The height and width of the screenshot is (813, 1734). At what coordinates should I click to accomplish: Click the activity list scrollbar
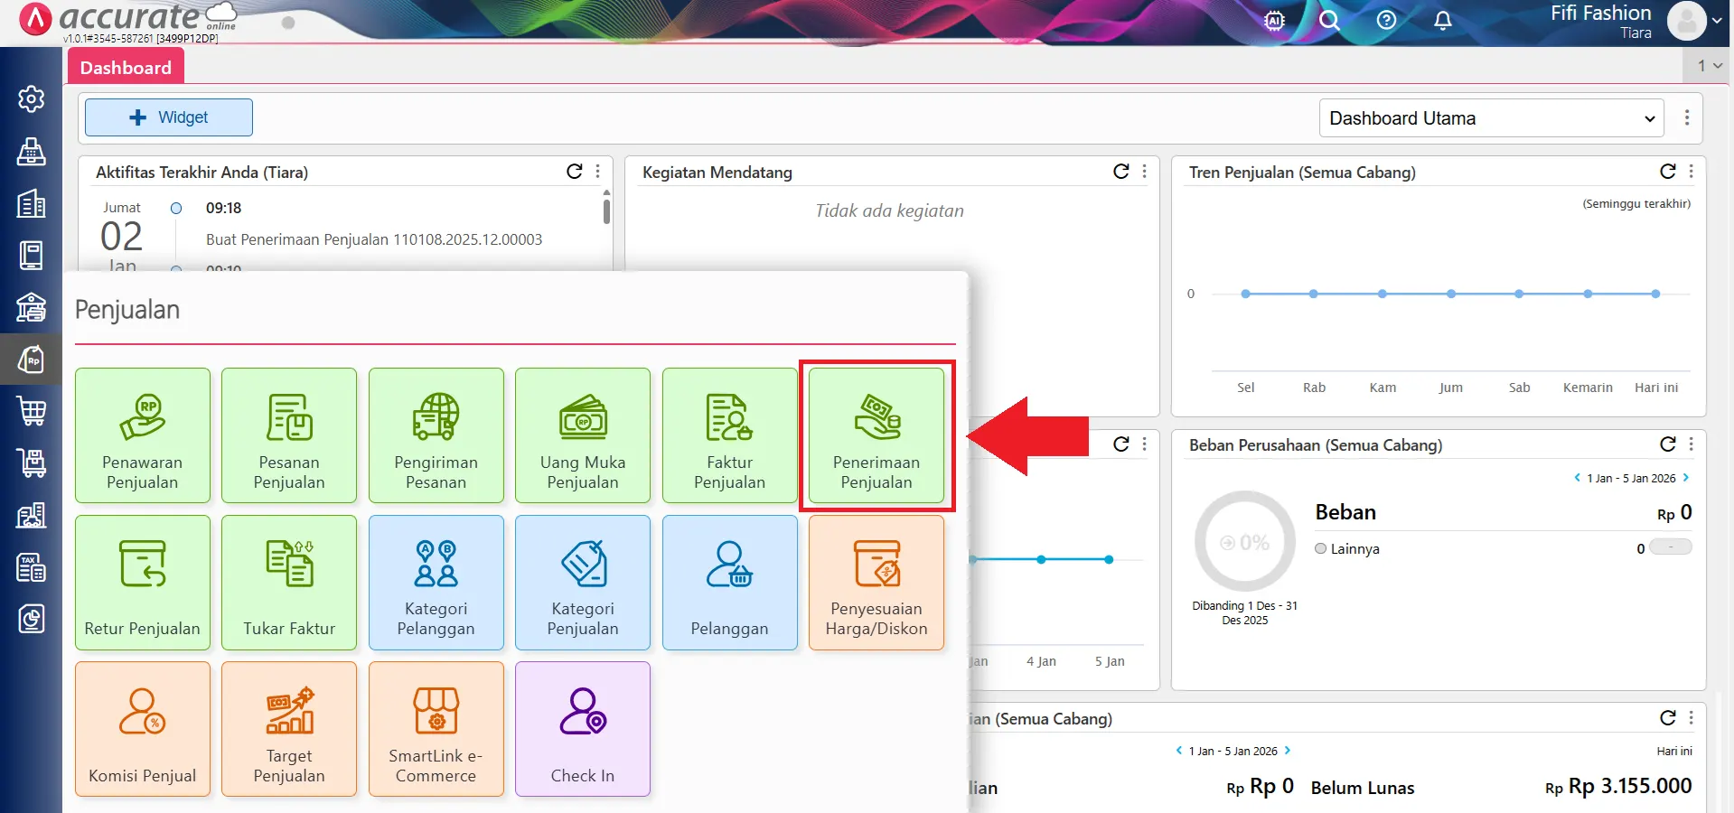coord(606,210)
